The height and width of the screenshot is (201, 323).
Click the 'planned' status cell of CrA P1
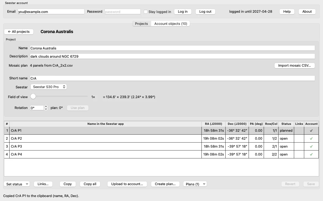[286, 131]
